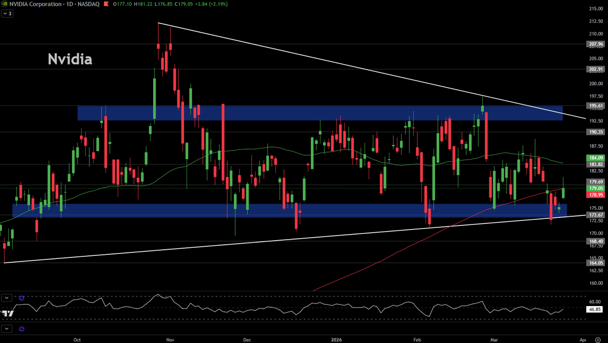This screenshot has height=343, width=608.
Task: Click the 183.82 price level label
Action: coord(596,164)
